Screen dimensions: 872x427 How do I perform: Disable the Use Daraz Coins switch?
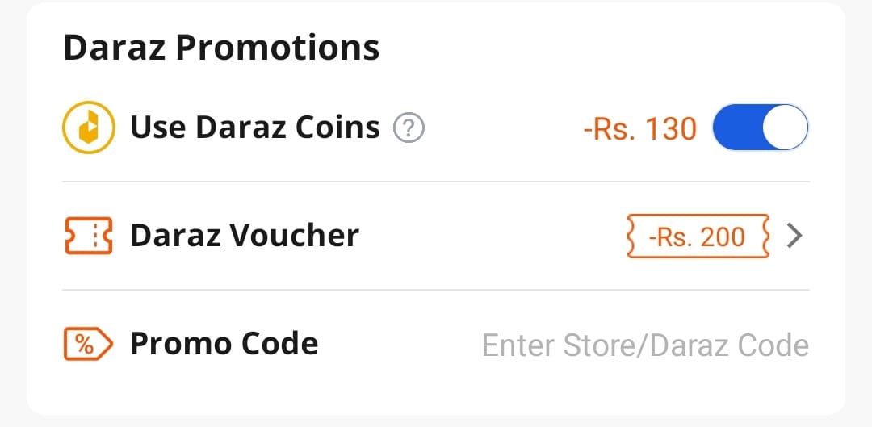(x=761, y=128)
